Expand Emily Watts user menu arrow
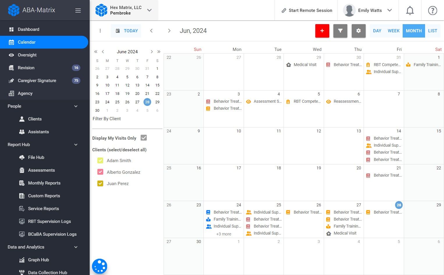444x275 pixels. point(390,10)
